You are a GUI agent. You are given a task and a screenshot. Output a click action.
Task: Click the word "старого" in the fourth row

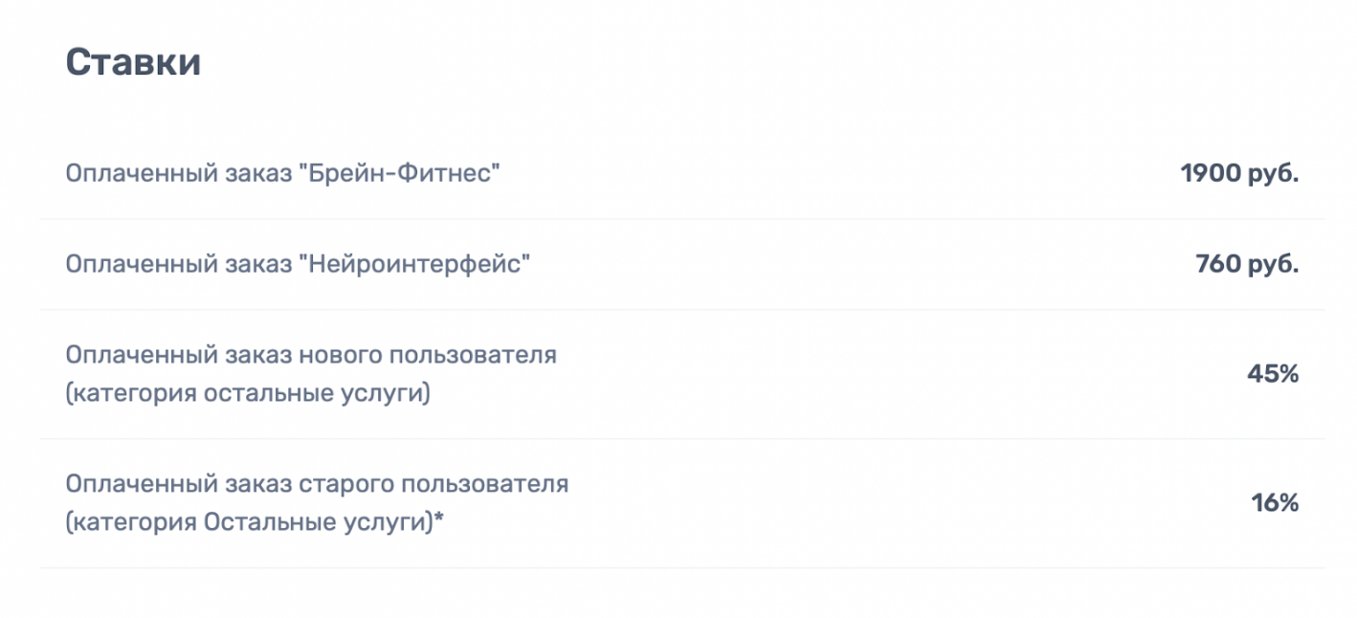(343, 486)
